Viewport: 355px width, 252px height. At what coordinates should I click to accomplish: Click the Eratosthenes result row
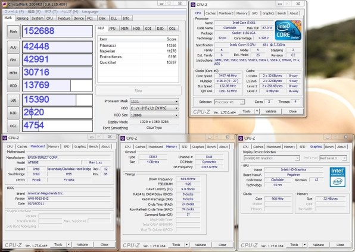click(x=138, y=56)
